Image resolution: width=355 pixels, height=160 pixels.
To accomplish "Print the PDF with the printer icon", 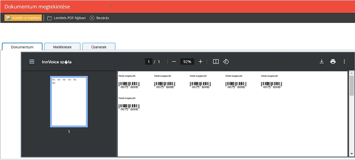I will tap(333, 61).
